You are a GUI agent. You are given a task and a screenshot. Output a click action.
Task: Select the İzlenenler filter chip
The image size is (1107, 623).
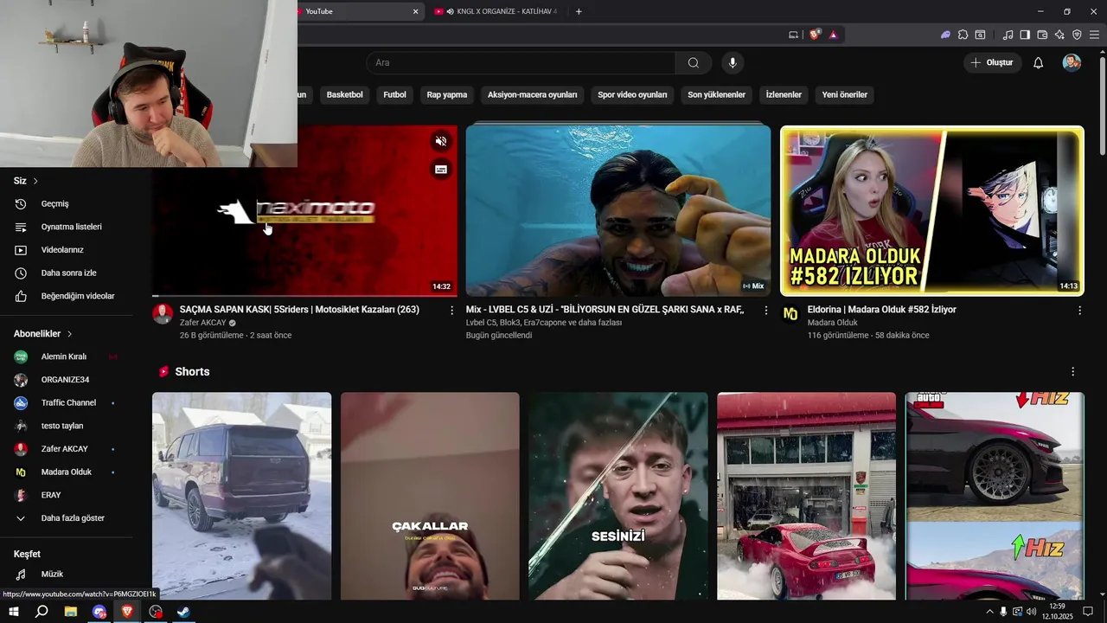[x=784, y=94]
